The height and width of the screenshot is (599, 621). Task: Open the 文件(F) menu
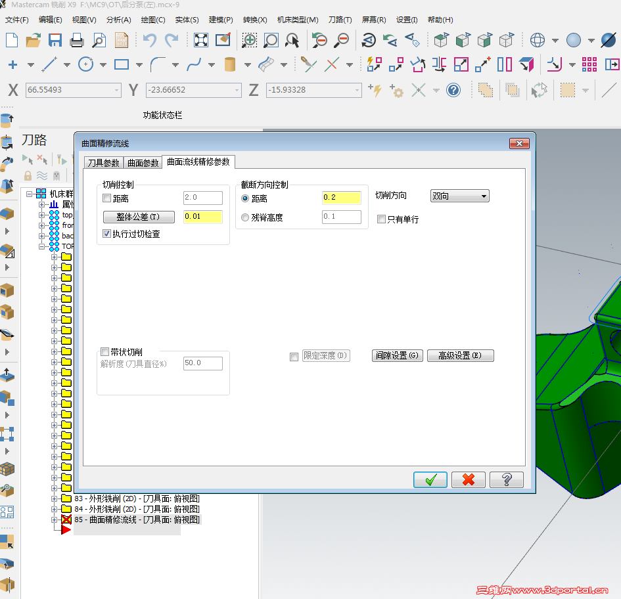tap(16, 20)
